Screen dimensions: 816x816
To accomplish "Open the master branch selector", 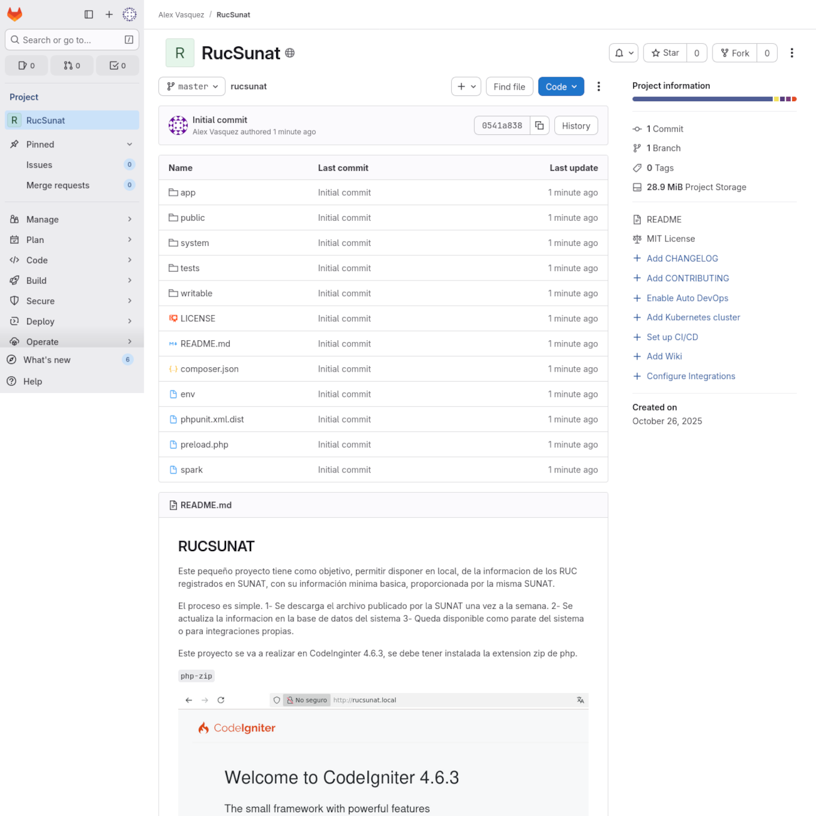I will pos(191,87).
